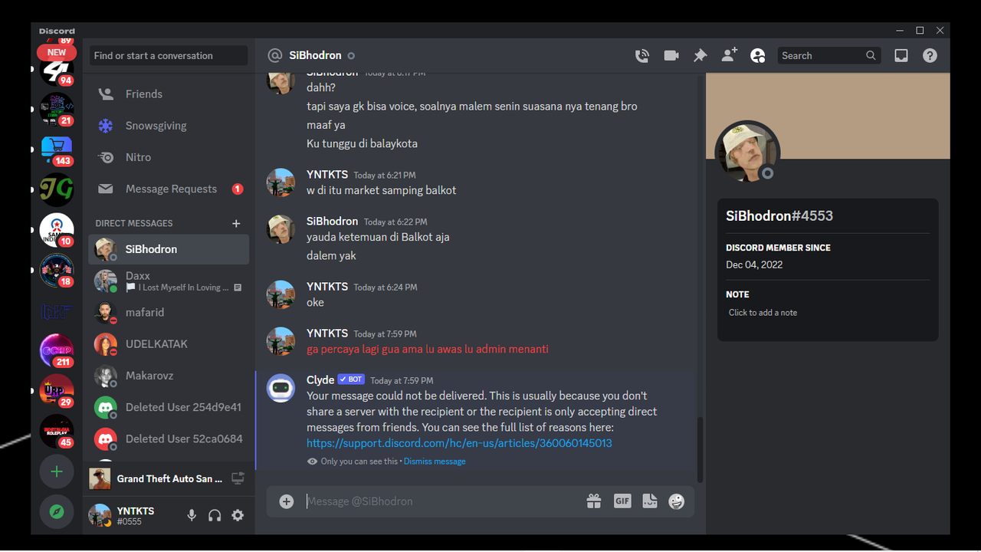Open pinned messages icon
This screenshot has width=981, height=552.
(x=700, y=55)
